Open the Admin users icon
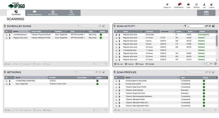The width and height of the screenshot is (219, 118). tap(206, 13)
